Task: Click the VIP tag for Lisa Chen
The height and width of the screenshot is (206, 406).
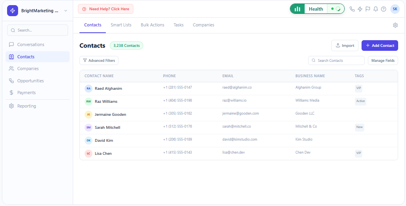Action: click(358, 153)
